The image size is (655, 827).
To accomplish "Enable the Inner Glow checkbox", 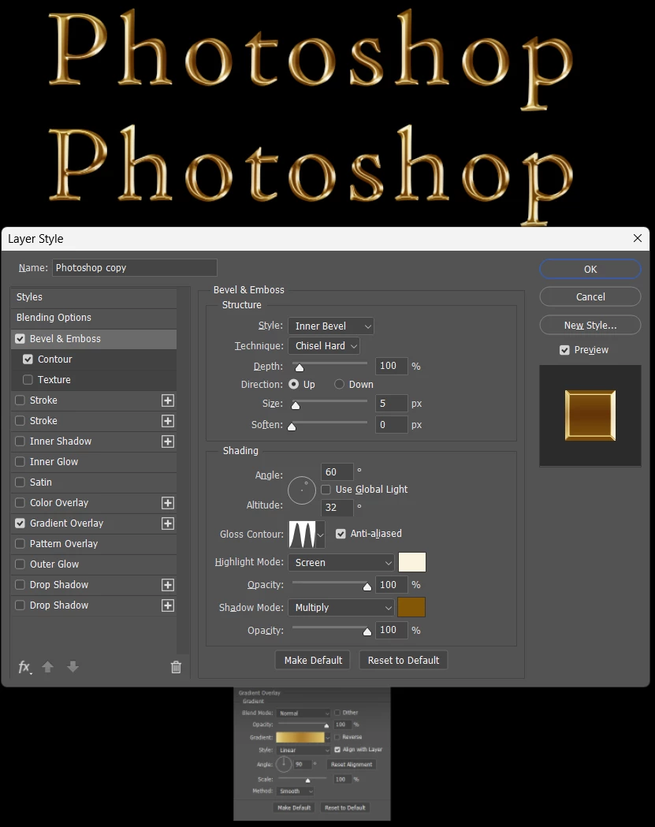I will click(20, 462).
